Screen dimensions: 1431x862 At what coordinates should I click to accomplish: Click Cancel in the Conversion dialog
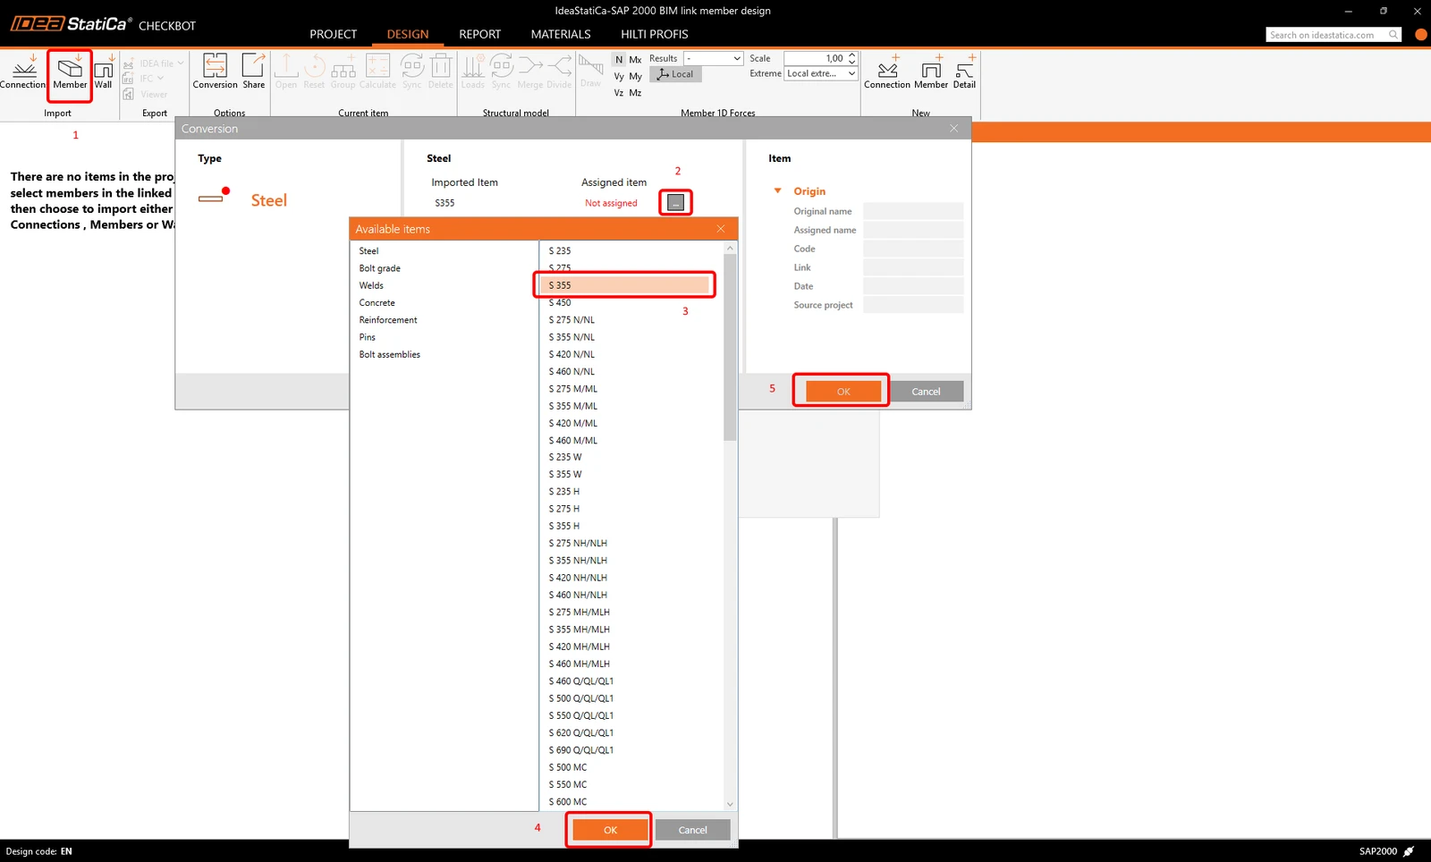(x=926, y=392)
